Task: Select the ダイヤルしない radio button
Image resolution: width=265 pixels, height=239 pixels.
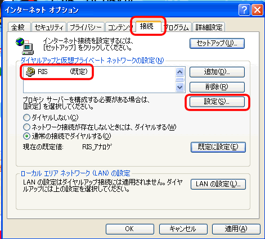Action: [26, 118]
